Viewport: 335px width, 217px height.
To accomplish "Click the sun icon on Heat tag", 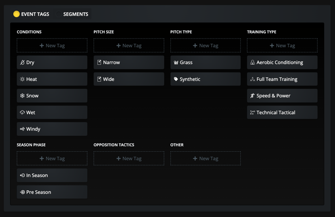I will (x=22, y=79).
